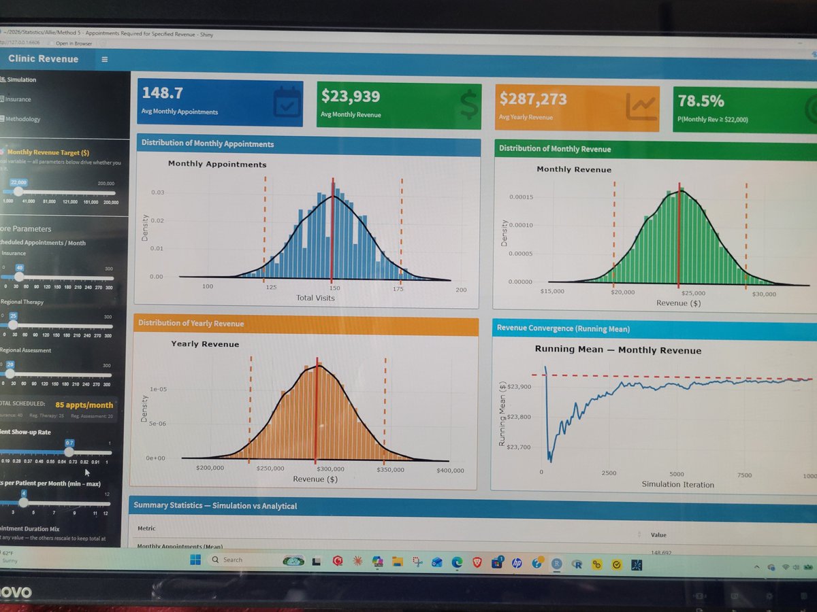Viewport: 817px width, 612px height.
Task: Open the HP app from the taskbar
Action: click(x=517, y=563)
